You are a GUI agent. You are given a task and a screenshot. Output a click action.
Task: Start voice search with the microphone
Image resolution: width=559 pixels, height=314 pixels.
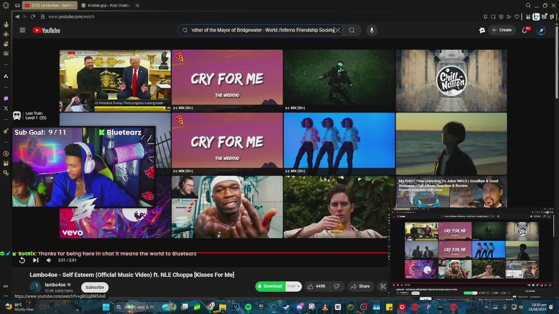pyautogui.click(x=372, y=30)
